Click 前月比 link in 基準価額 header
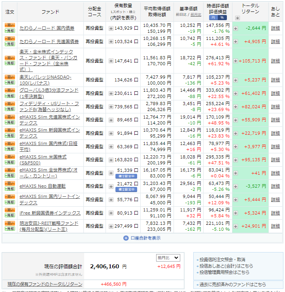This screenshot has height=292, width=285. coord(196,15)
